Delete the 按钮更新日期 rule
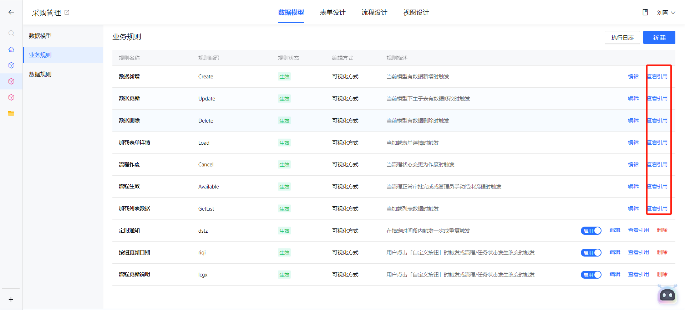This screenshot has width=685, height=310. tap(662, 252)
